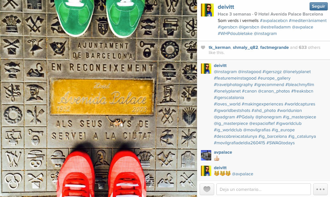Click the comment field 'Deja un comentario...'
This screenshot has height=197, width=330.
(x=263, y=189)
